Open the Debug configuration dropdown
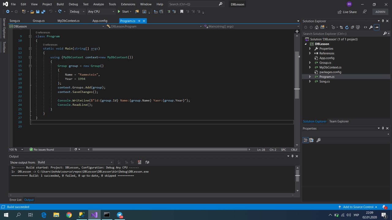 (x=77, y=12)
